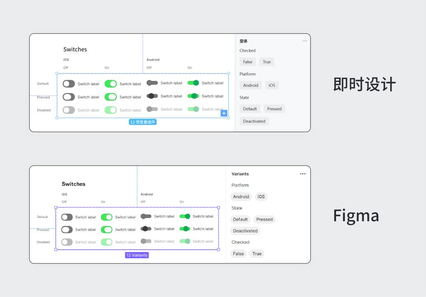426x297 pixels.
Task: Toggle Android On Default switch in Figma panel
Action: point(185,216)
